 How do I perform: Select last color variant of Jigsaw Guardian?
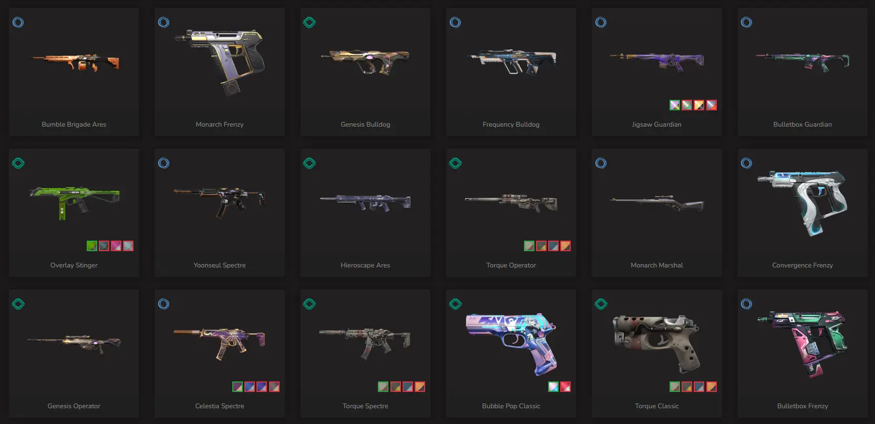(x=711, y=105)
